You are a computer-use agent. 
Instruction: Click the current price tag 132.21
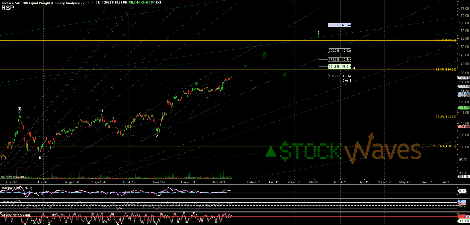(x=463, y=78)
